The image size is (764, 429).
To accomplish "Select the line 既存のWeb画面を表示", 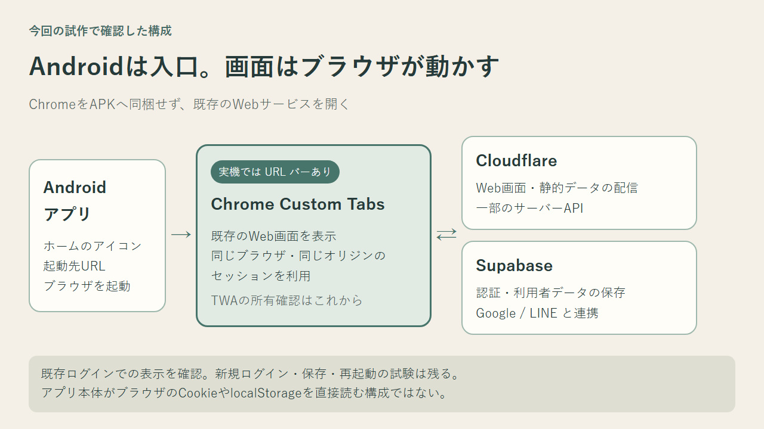I will pos(274,236).
